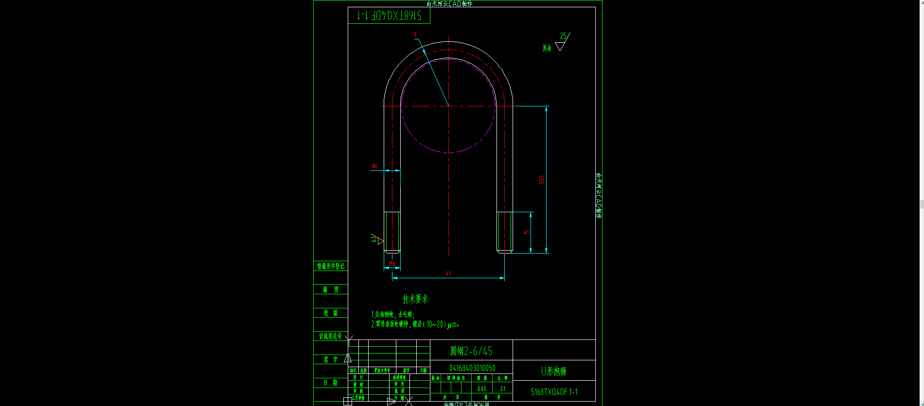Image resolution: width=924 pixels, height=406 pixels.
Task: Click the '版 本' header cell
Action: (x=436, y=378)
